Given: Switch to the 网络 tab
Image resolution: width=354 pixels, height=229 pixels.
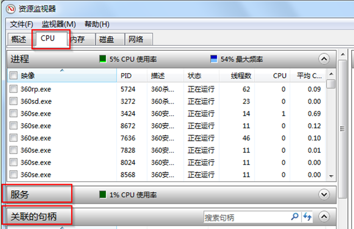Looking at the screenshot, I should 139,39.
